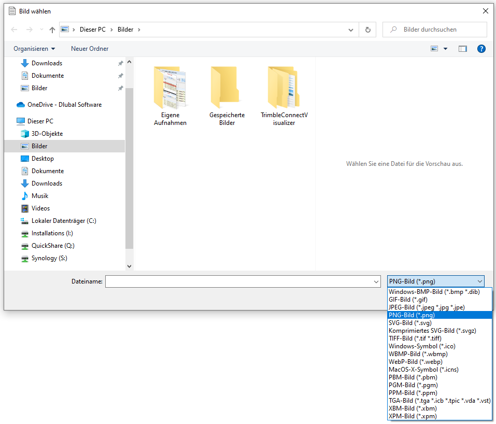Select the TrimbleConnectVisualizer folder
The image size is (496, 424).
tap(284, 96)
